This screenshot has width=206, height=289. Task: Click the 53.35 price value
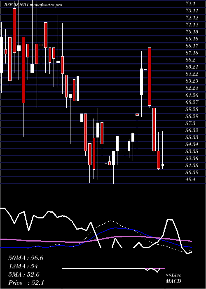(192, 152)
